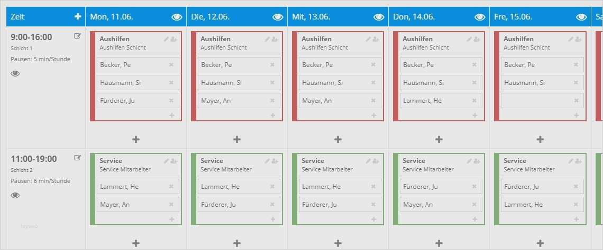Image resolution: width=603 pixels, height=250 pixels.
Task: Toggle eye icon for Schicht 1 row
Action: point(15,74)
